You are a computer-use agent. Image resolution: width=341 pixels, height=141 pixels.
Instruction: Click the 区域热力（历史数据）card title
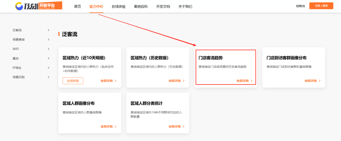point(150,58)
